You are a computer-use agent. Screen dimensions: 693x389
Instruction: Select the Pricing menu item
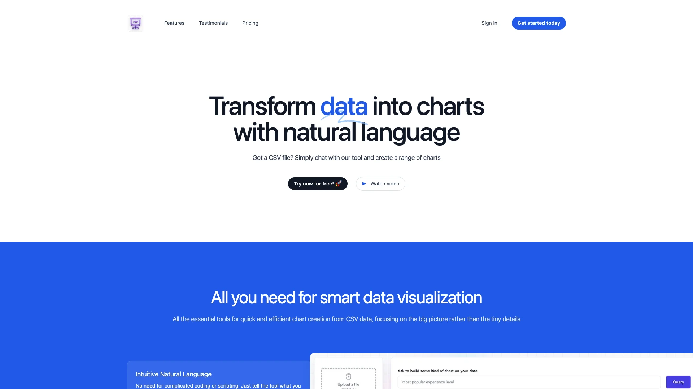coord(250,23)
